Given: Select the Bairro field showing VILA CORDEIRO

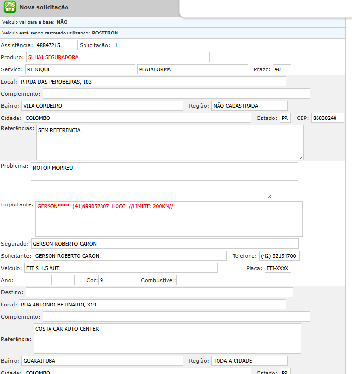Looking at the screenshot, I should point(102,106).
